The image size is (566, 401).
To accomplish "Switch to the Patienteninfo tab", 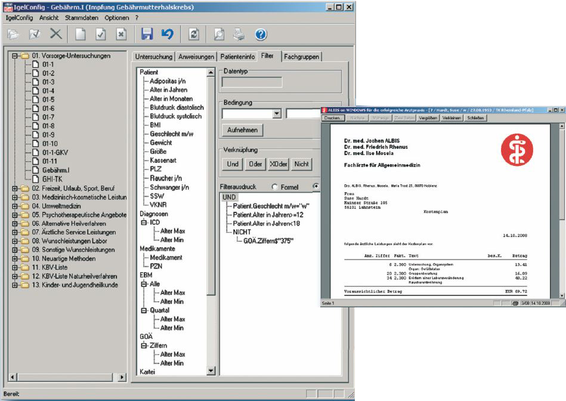I will 237,57.
